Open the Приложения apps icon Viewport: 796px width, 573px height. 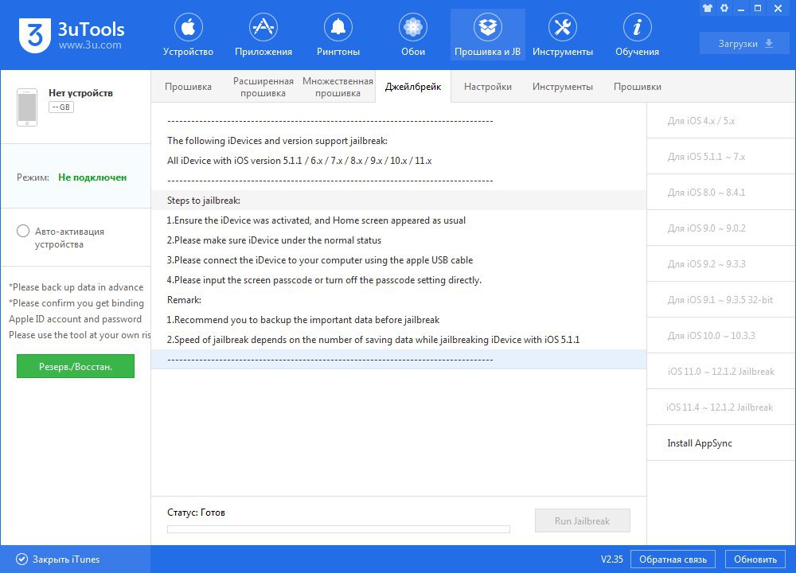pyautogui.click(x=263, y=27)
